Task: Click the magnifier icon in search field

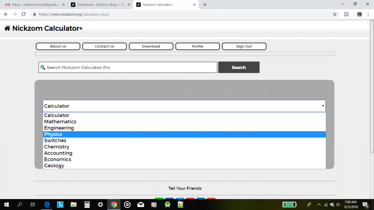Action: [x=43, y=67]
